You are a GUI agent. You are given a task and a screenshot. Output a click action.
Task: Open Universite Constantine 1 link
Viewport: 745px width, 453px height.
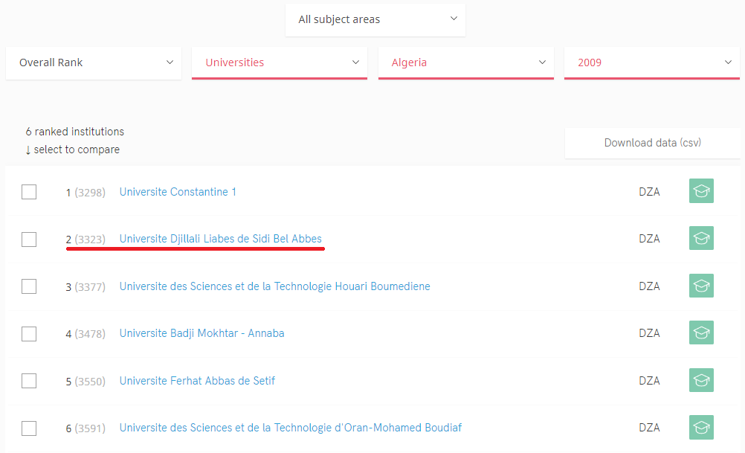tap(178, 192)
